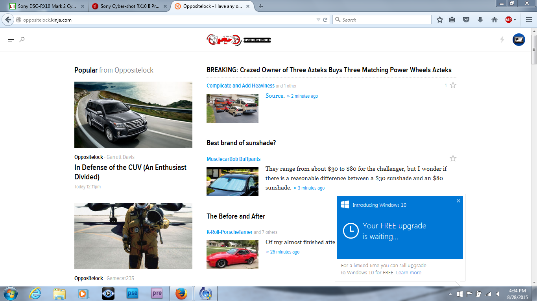Click the volume speaker tray icon

pyautogui.click(x=498, y=294)
